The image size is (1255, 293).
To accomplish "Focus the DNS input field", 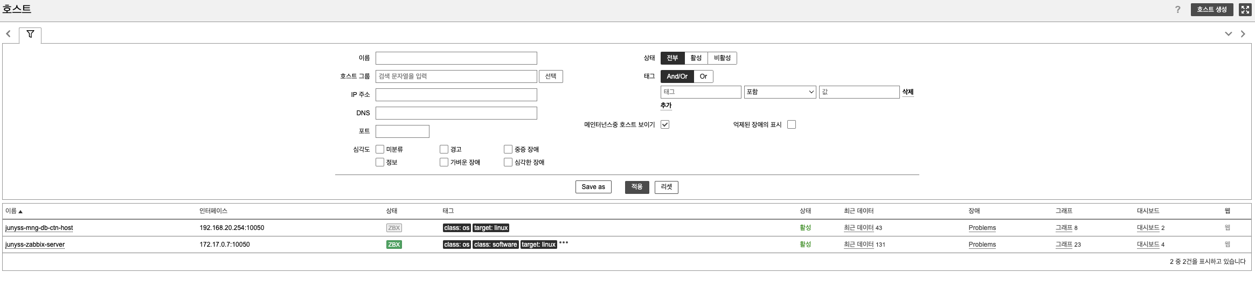I will coord(456,113).
